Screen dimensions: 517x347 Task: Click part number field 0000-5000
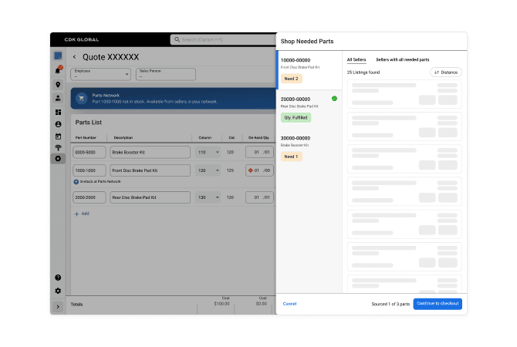[90, 152]
